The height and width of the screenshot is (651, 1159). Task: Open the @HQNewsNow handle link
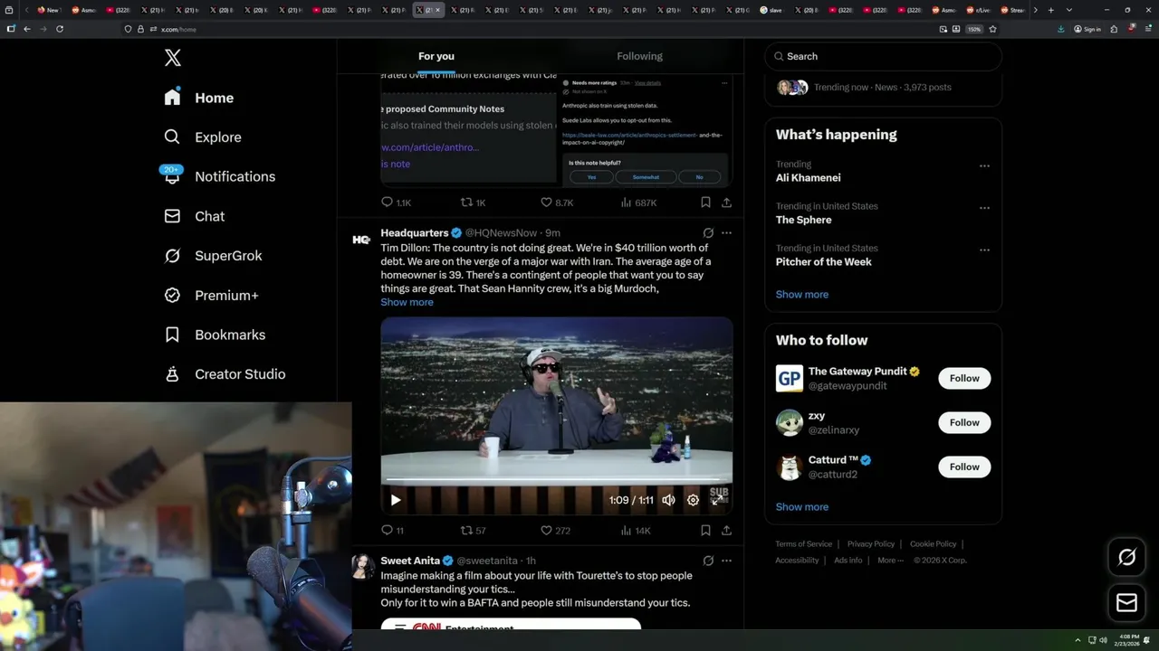501,233
